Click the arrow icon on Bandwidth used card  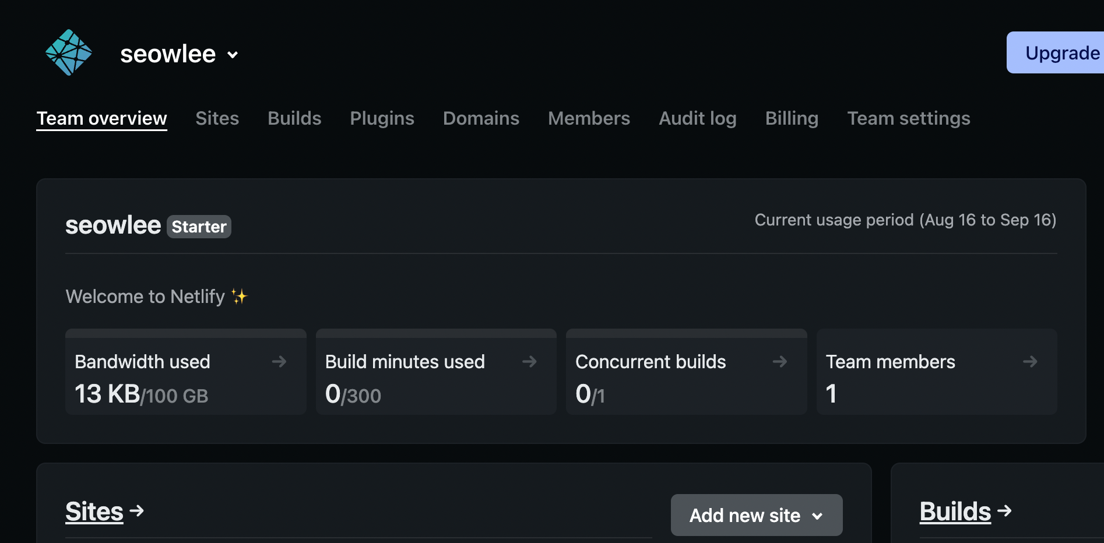pos(279,362)
